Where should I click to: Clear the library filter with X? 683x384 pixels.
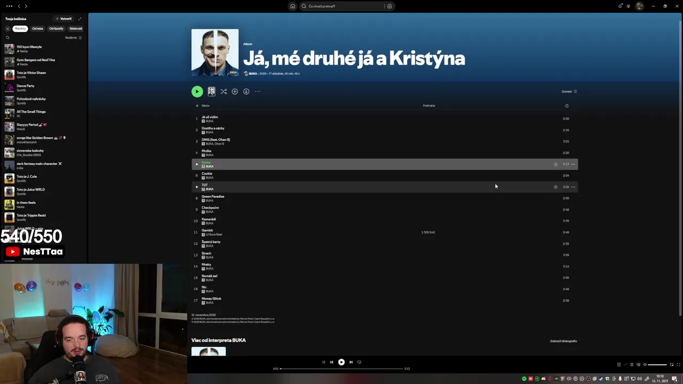pos(7,28)
